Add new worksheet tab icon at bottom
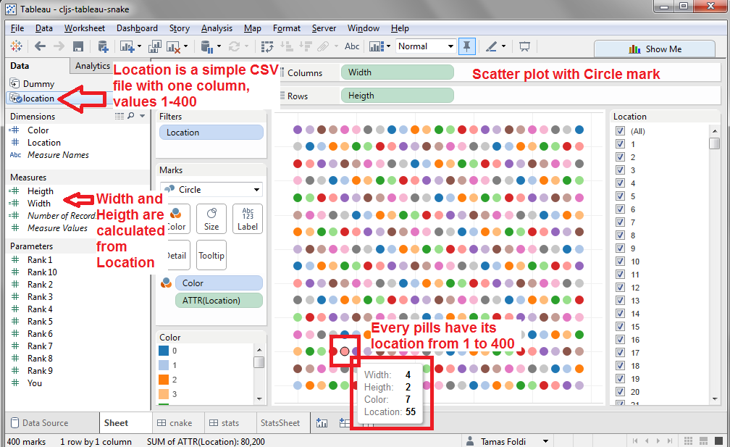Screen dimensions: 730x447 tap(322, 423)
